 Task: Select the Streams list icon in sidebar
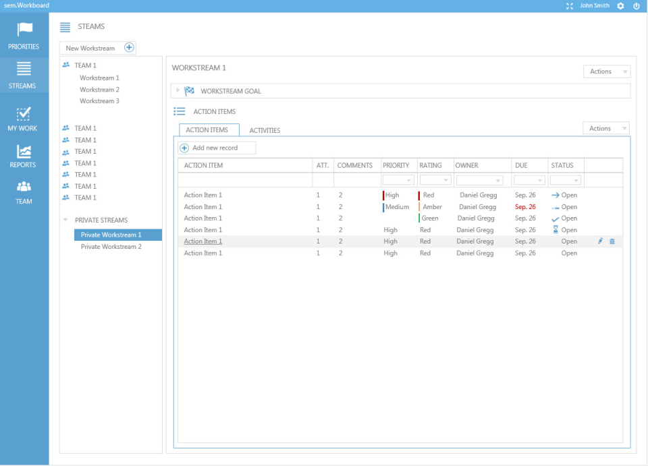(24, 69)
